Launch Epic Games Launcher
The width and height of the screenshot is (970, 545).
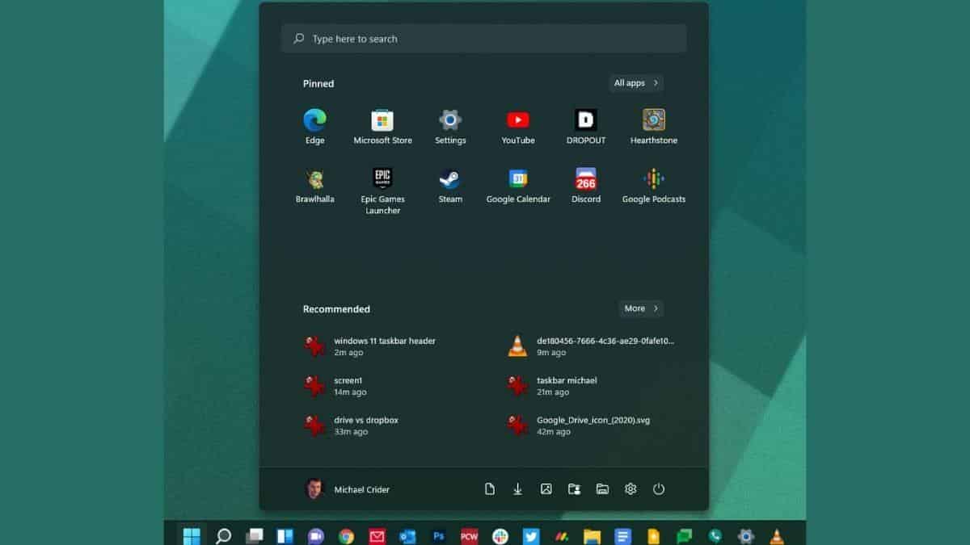382,180
